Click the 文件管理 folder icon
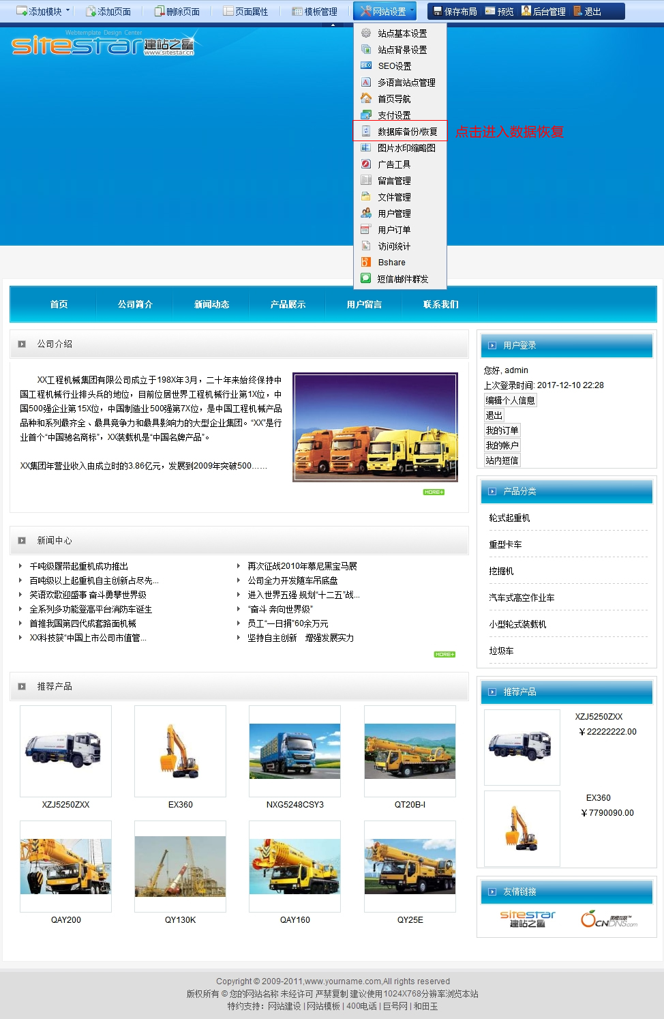Screen dimensions: 664x1019 (x=366, y=196)
